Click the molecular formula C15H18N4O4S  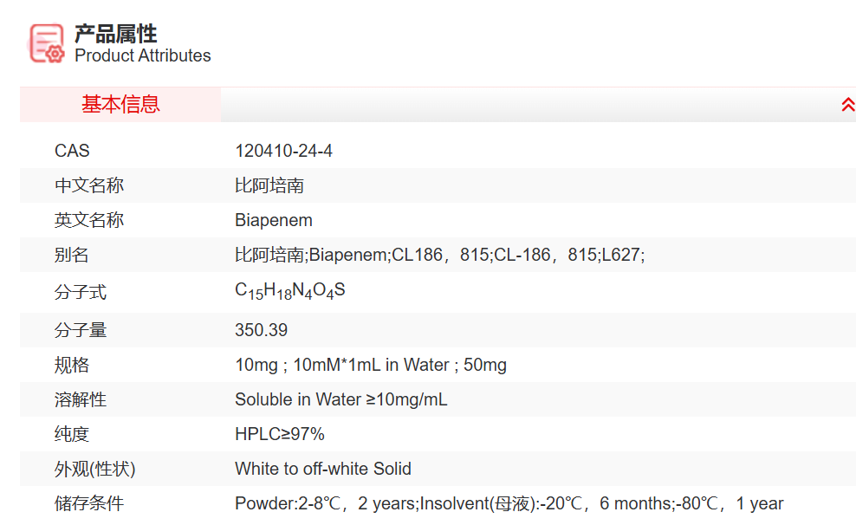pos(290,291)
